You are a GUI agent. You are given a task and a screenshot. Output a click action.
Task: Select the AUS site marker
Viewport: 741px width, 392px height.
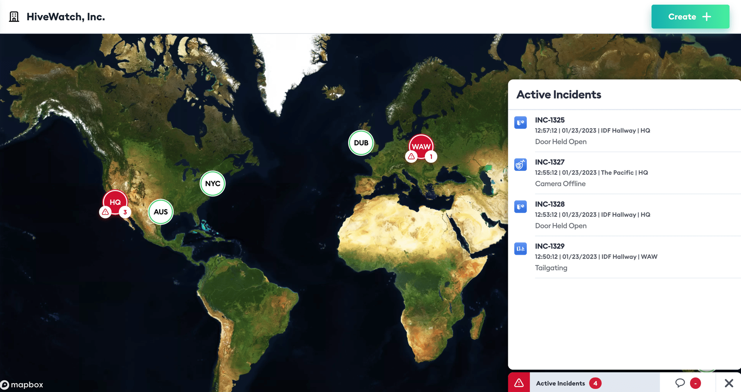click(x=161, y=212)
